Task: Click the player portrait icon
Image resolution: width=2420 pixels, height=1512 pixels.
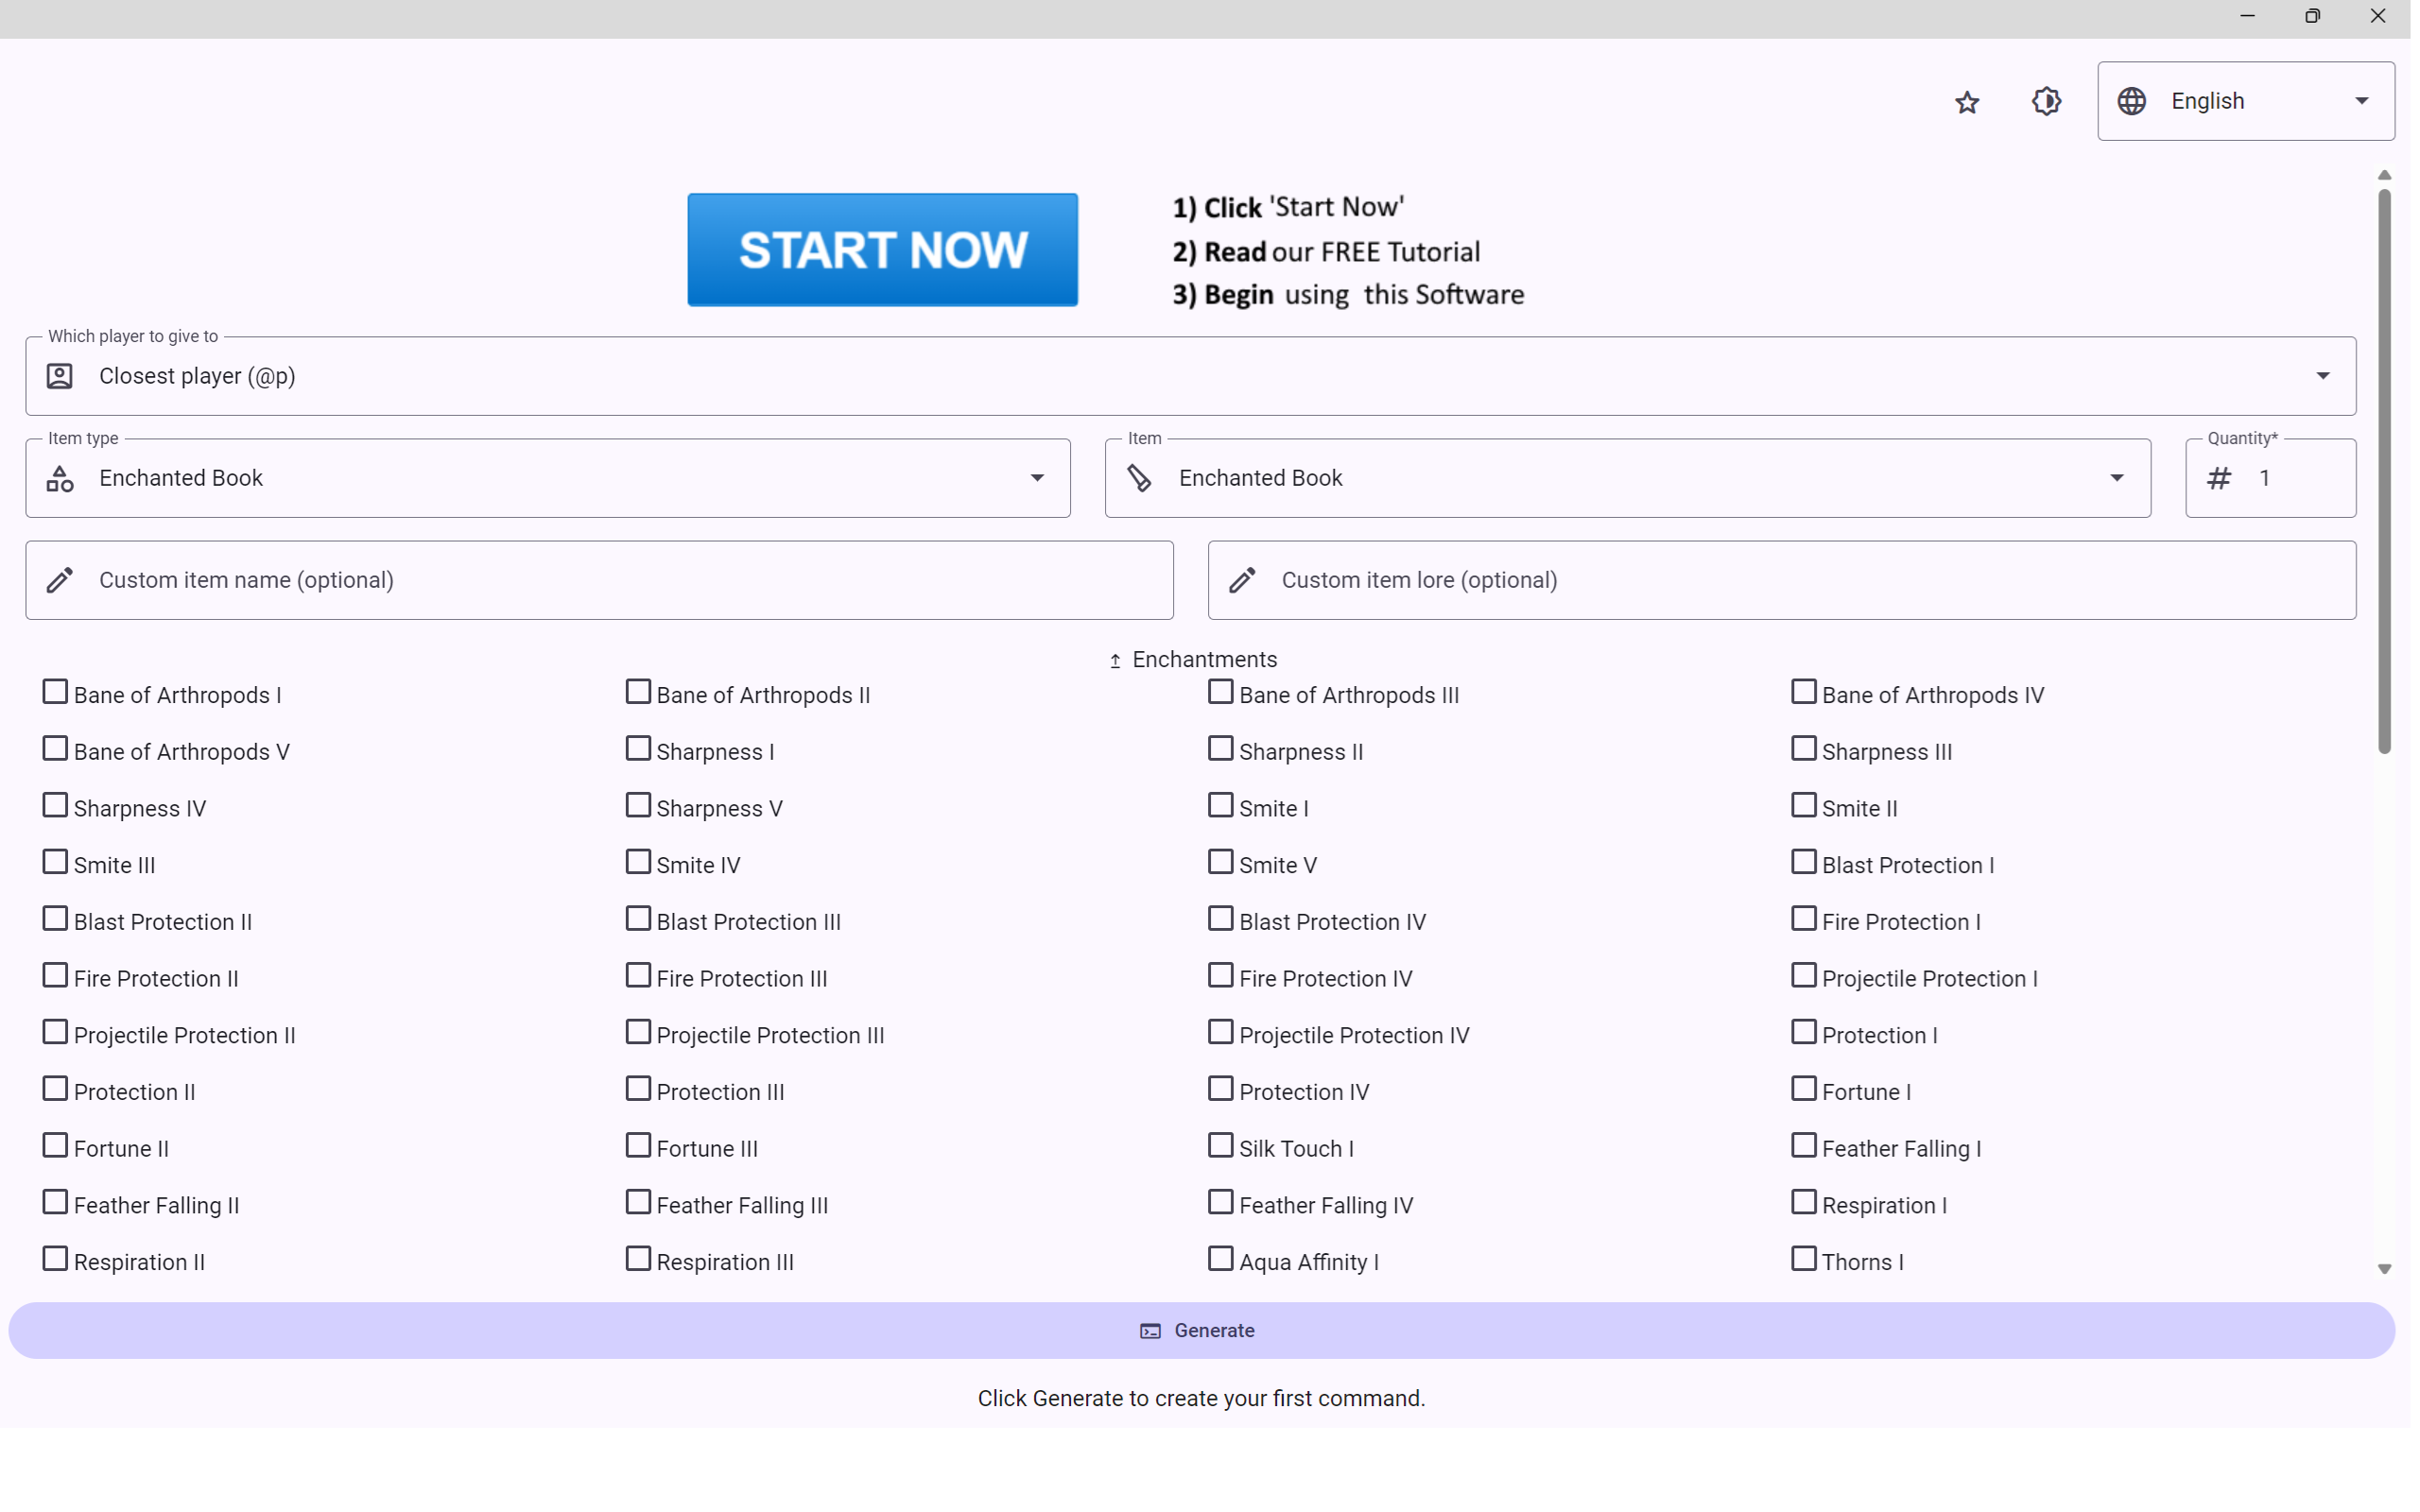Action: (x=60, y=376)
